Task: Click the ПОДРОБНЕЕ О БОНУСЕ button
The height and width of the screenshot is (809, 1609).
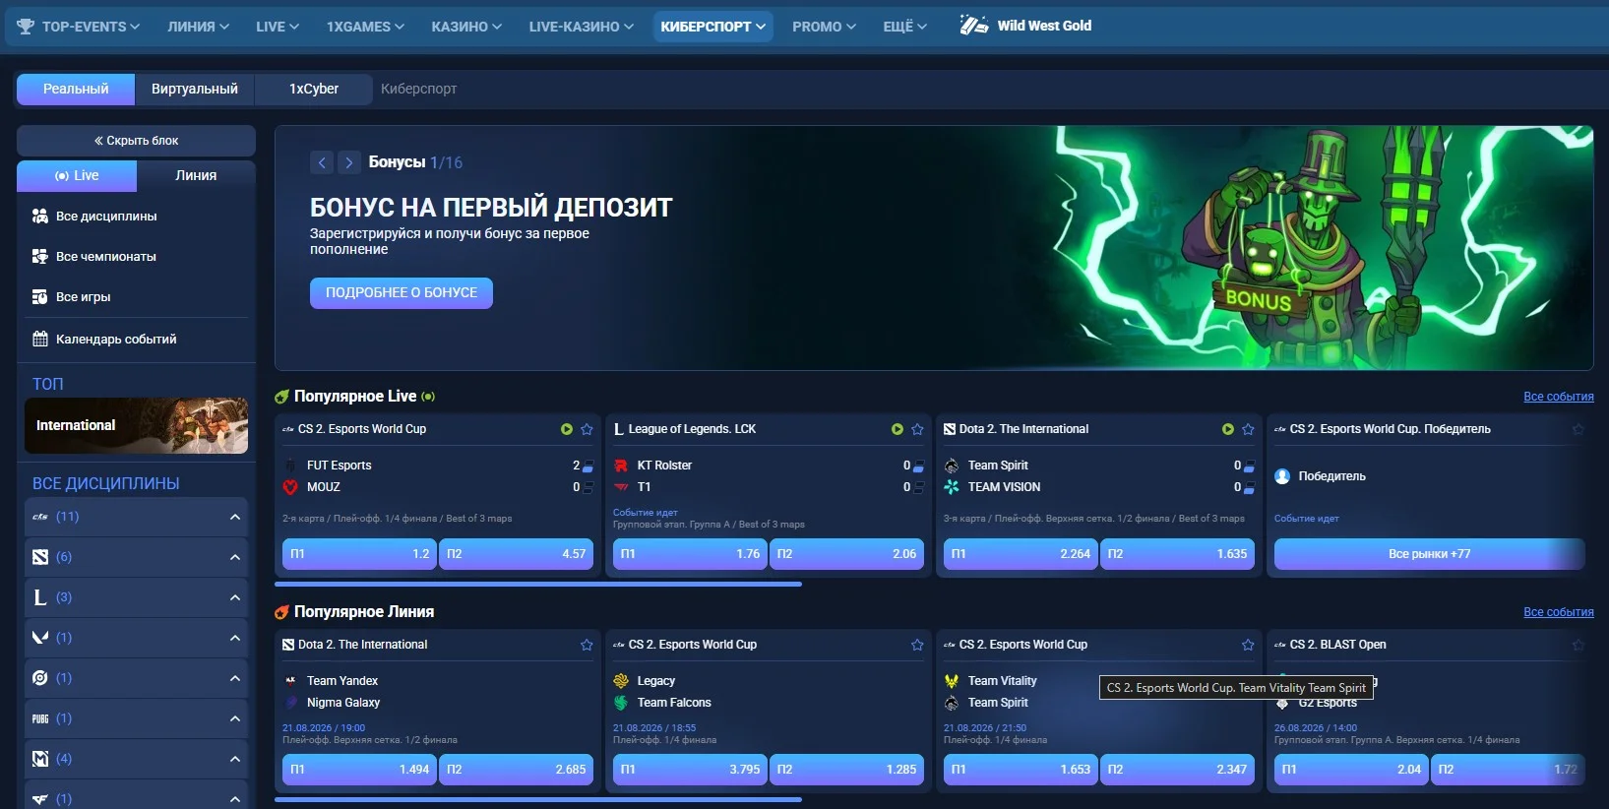Action: point(402,292)
